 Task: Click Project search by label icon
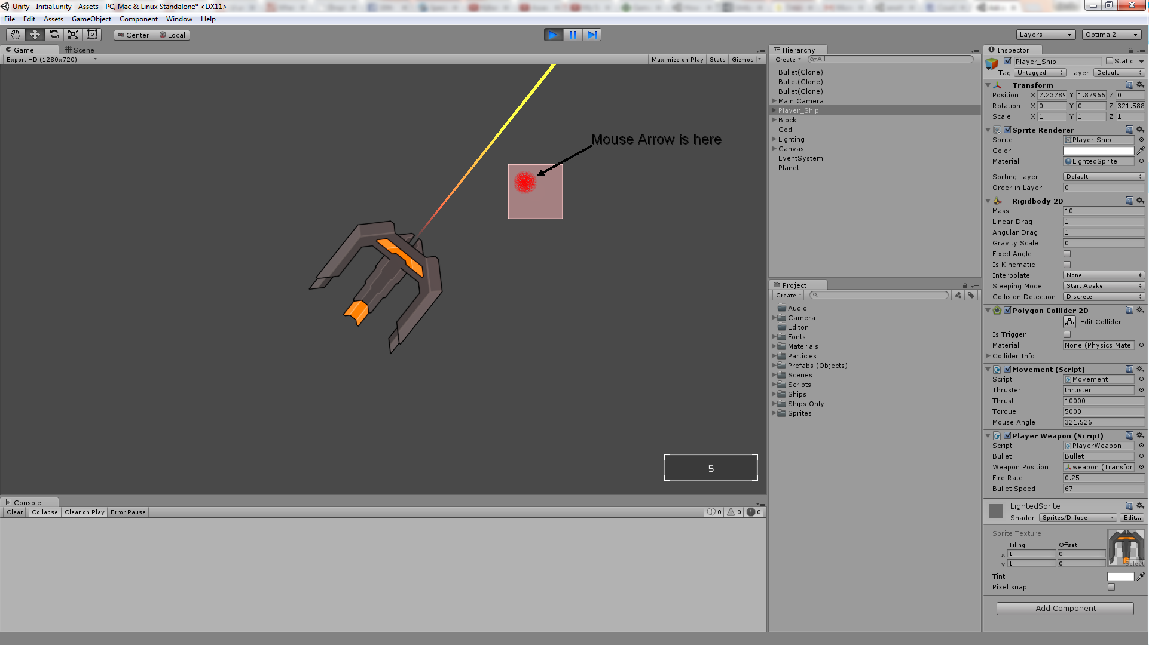coord(971,295)
